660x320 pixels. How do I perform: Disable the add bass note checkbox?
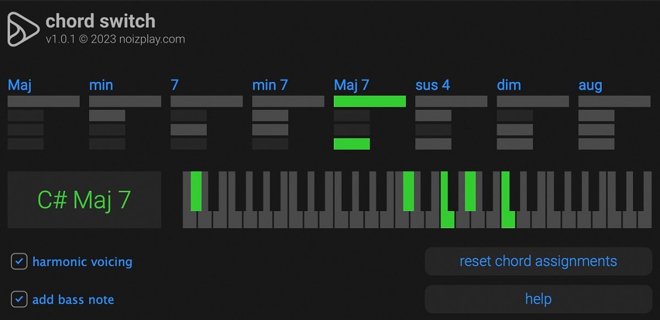(x=19, y=299)
